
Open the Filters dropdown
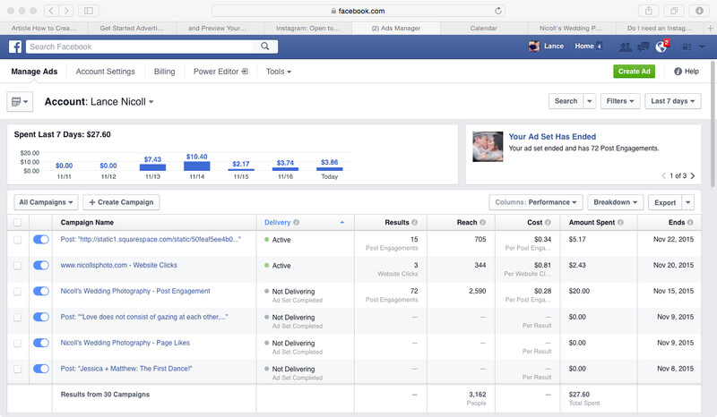point(620,101)
